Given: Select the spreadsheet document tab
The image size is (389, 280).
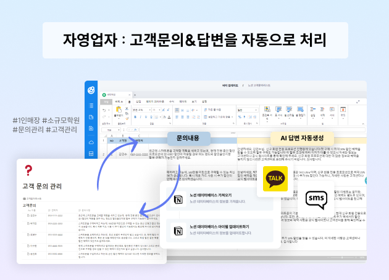Looking at the screenshot, I should [x=116, y=95].
